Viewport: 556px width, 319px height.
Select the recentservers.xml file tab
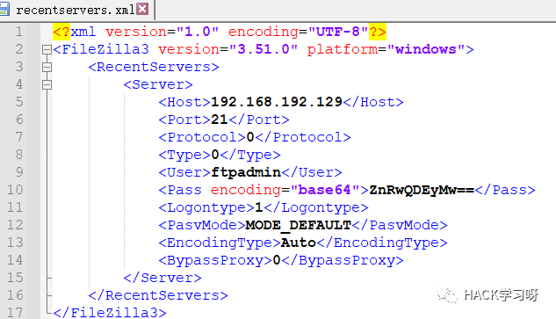77,10
